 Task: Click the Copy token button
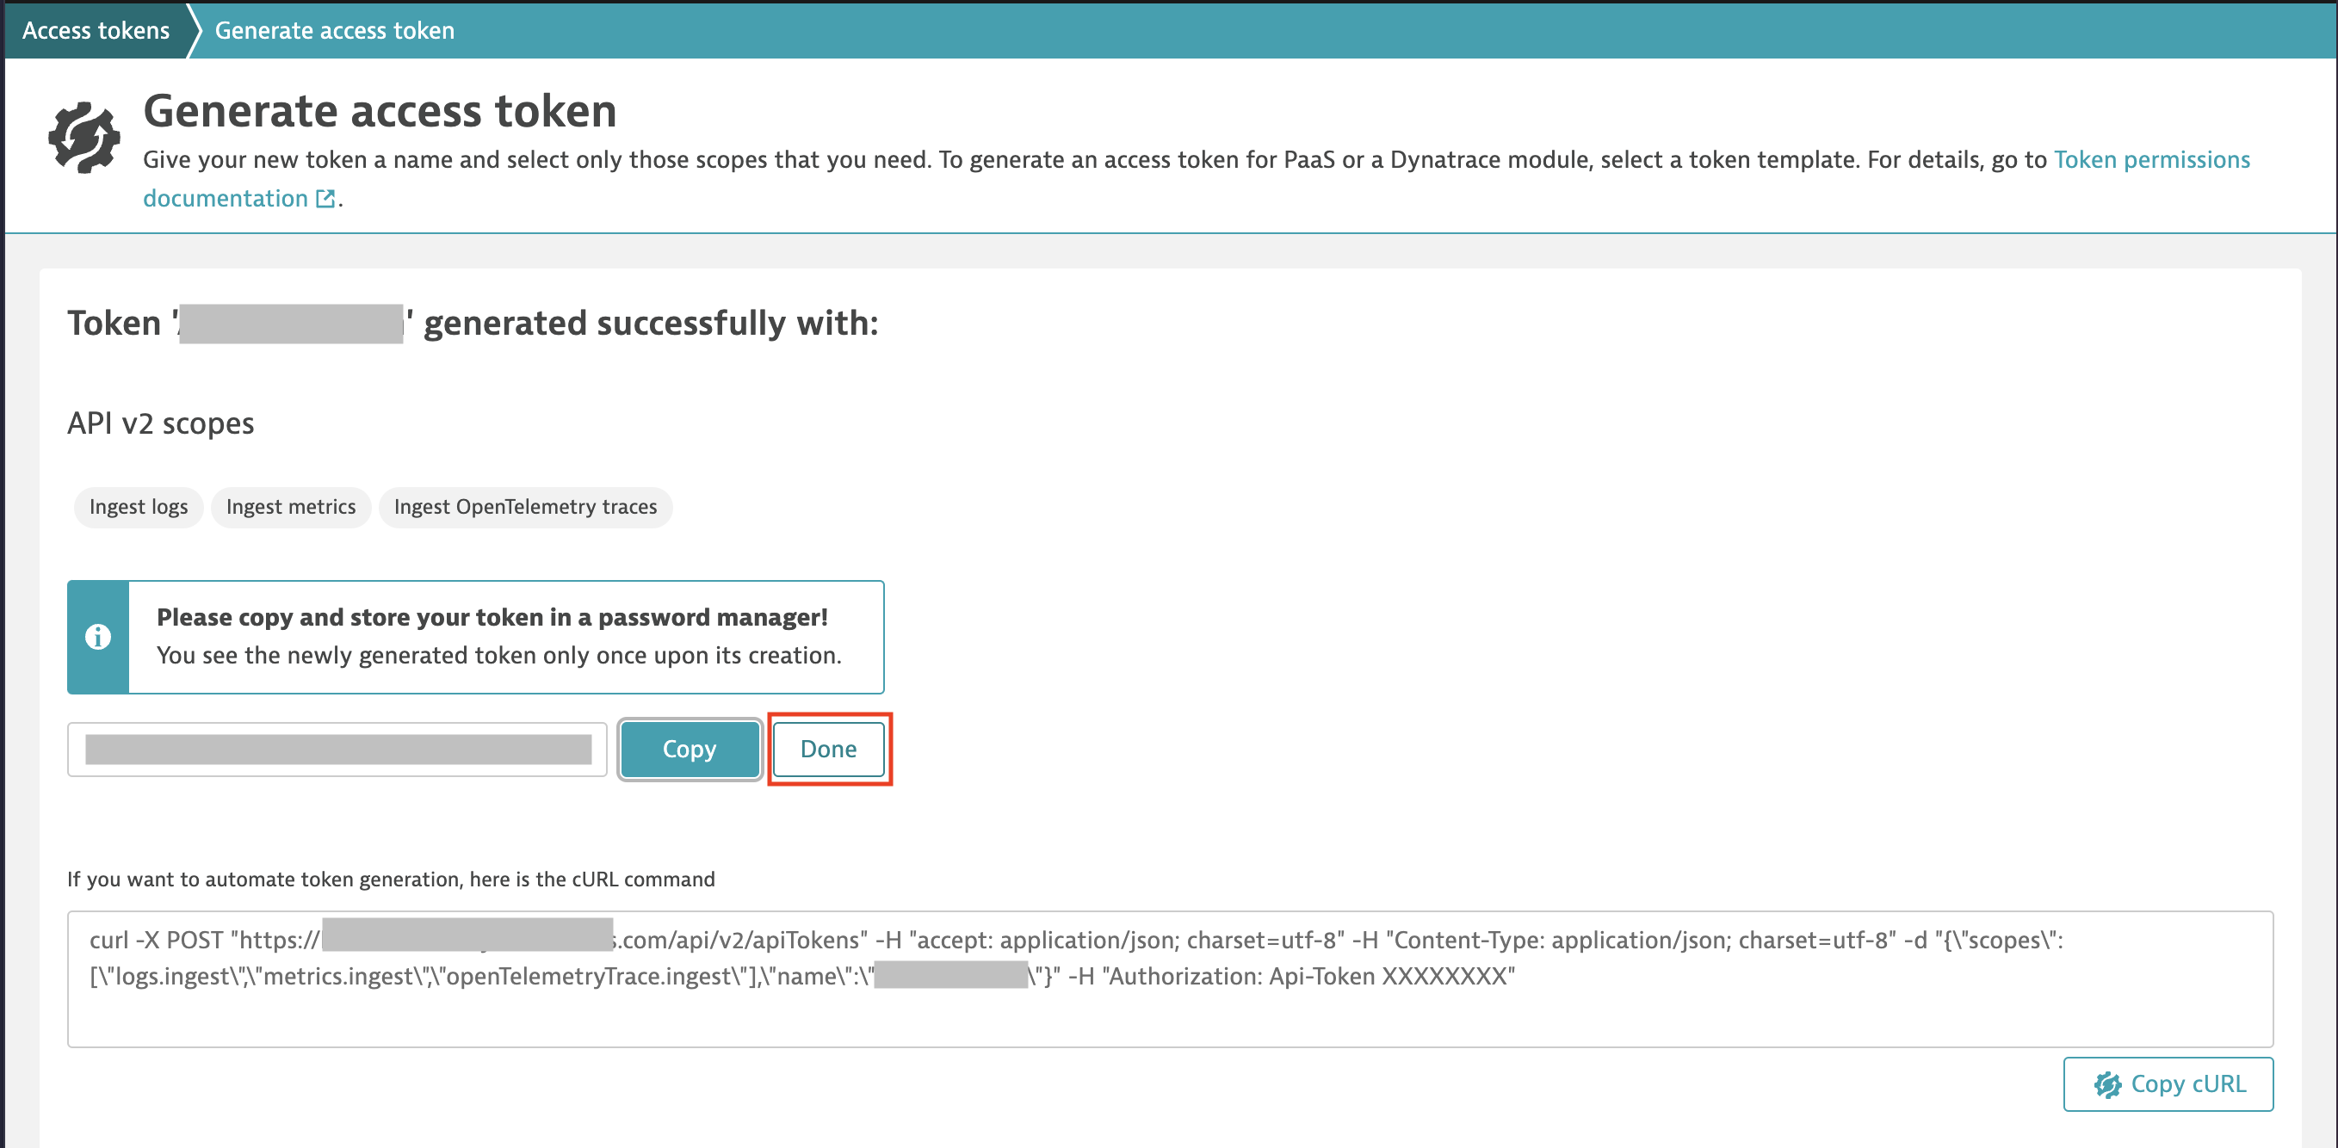click(x=688, y=747)
